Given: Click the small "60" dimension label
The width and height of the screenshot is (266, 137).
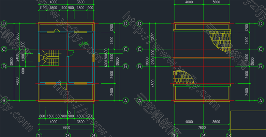Looking at the screenshot, I should 69,113.
